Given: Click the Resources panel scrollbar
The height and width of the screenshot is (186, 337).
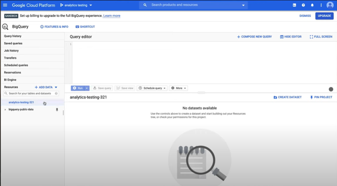Looking at the screenshot, I should pyautogui.click(x=63, y=113).
